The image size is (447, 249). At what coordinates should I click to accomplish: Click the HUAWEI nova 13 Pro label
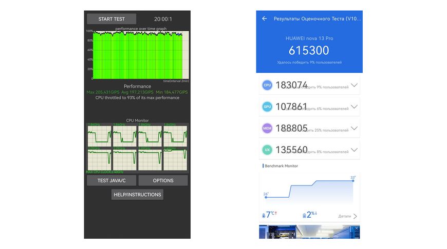[309, 38]
